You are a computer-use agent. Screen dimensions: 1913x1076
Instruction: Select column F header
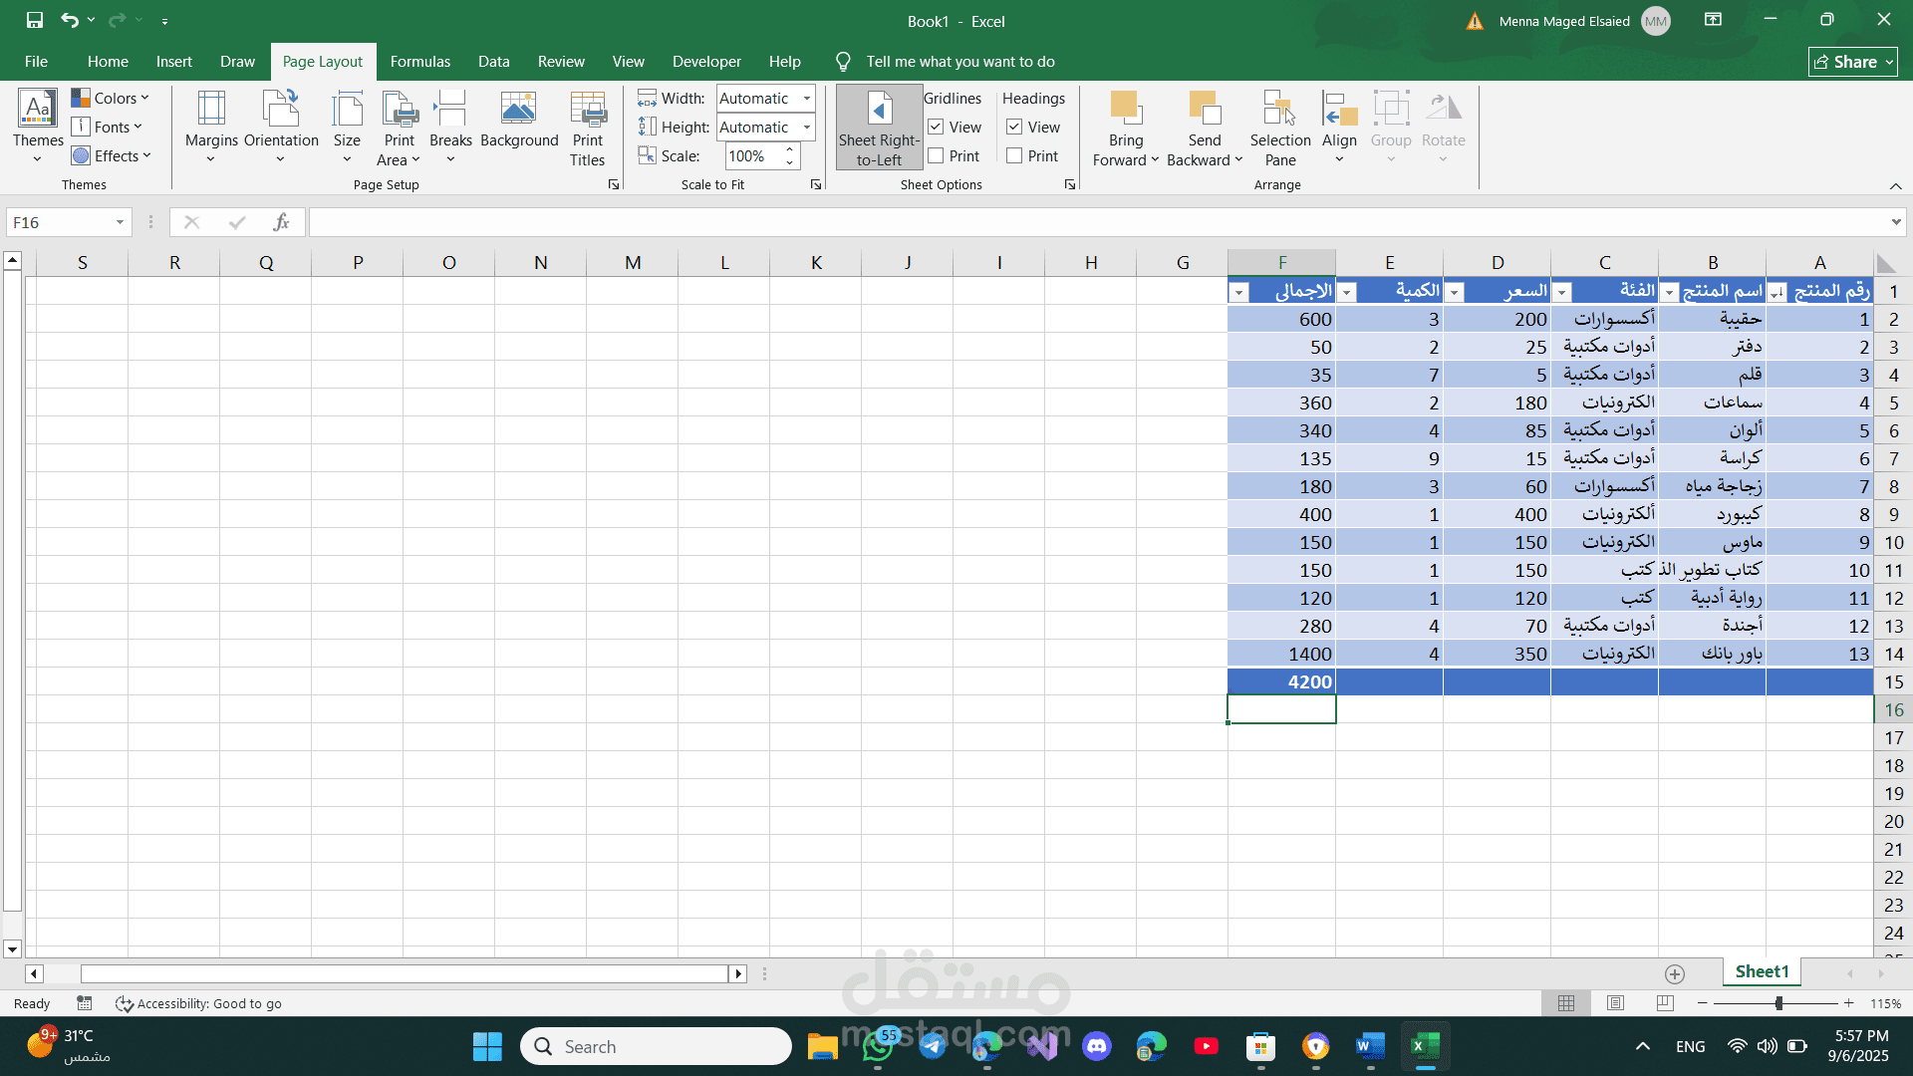(1281, 263)
